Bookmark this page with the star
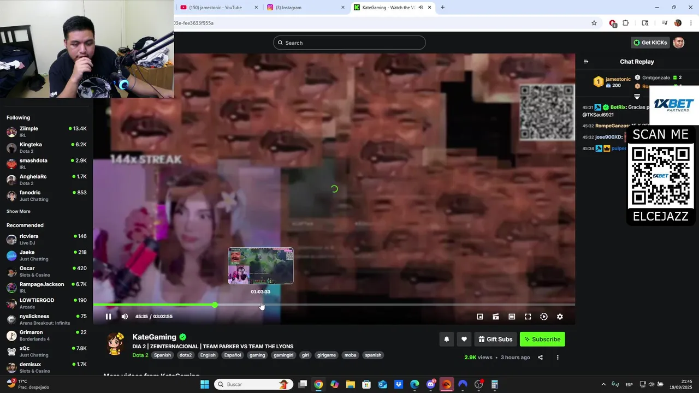 pos(594,23)
